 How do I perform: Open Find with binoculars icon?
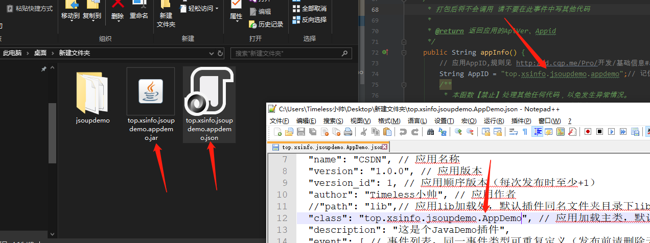pos(430,132)
